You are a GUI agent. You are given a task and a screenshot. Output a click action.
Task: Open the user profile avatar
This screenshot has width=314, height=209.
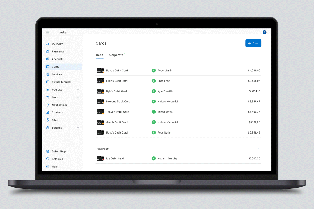coord(264,32)
